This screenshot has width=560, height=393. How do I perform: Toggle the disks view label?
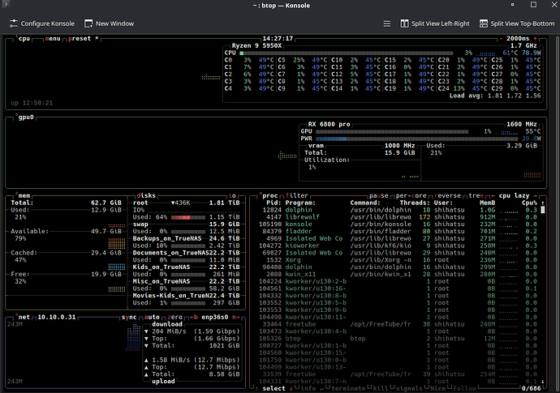(x=146, y=195)
